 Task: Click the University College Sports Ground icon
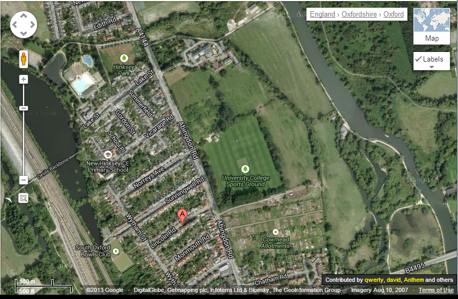tap(245, 169)
